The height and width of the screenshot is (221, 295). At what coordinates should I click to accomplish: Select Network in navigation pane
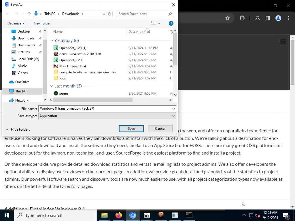tap(22, 100)
